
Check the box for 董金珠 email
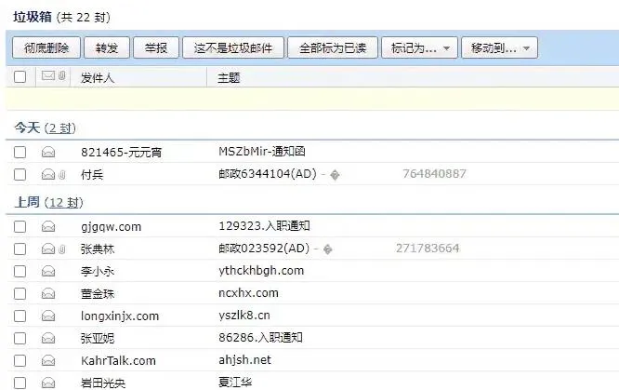click(20, 293)
